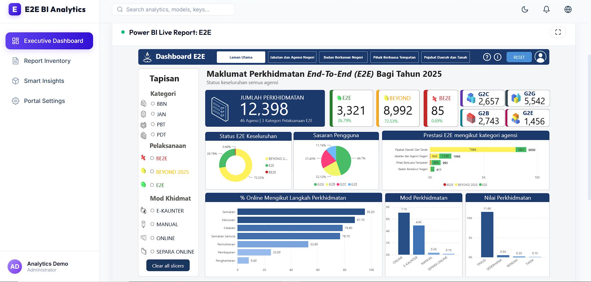Screen dimensions: 591x282
Task: Select SEPARA ONLINE radio button
Action: 152,251
